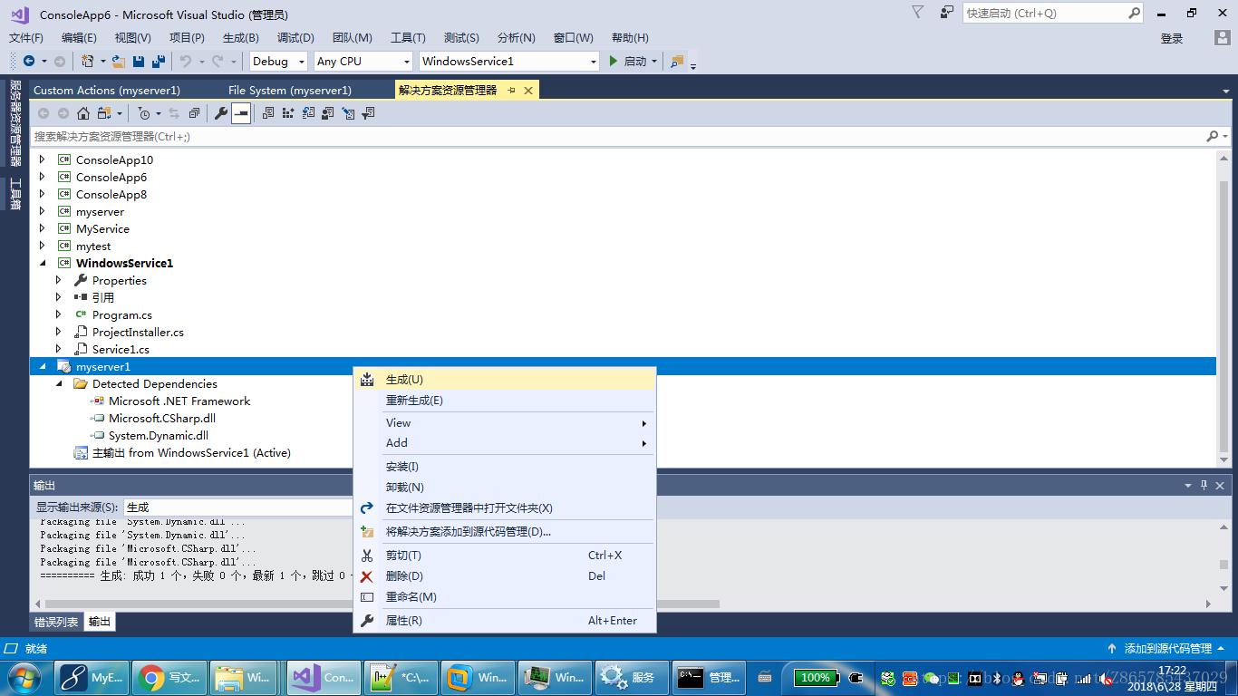Click the feedback icon beside Quick Launch
1238x696 pixels.
[947, 13]
